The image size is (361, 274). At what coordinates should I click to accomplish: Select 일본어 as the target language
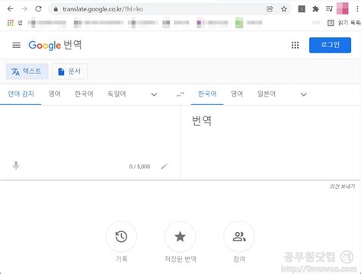click(267, 94)
